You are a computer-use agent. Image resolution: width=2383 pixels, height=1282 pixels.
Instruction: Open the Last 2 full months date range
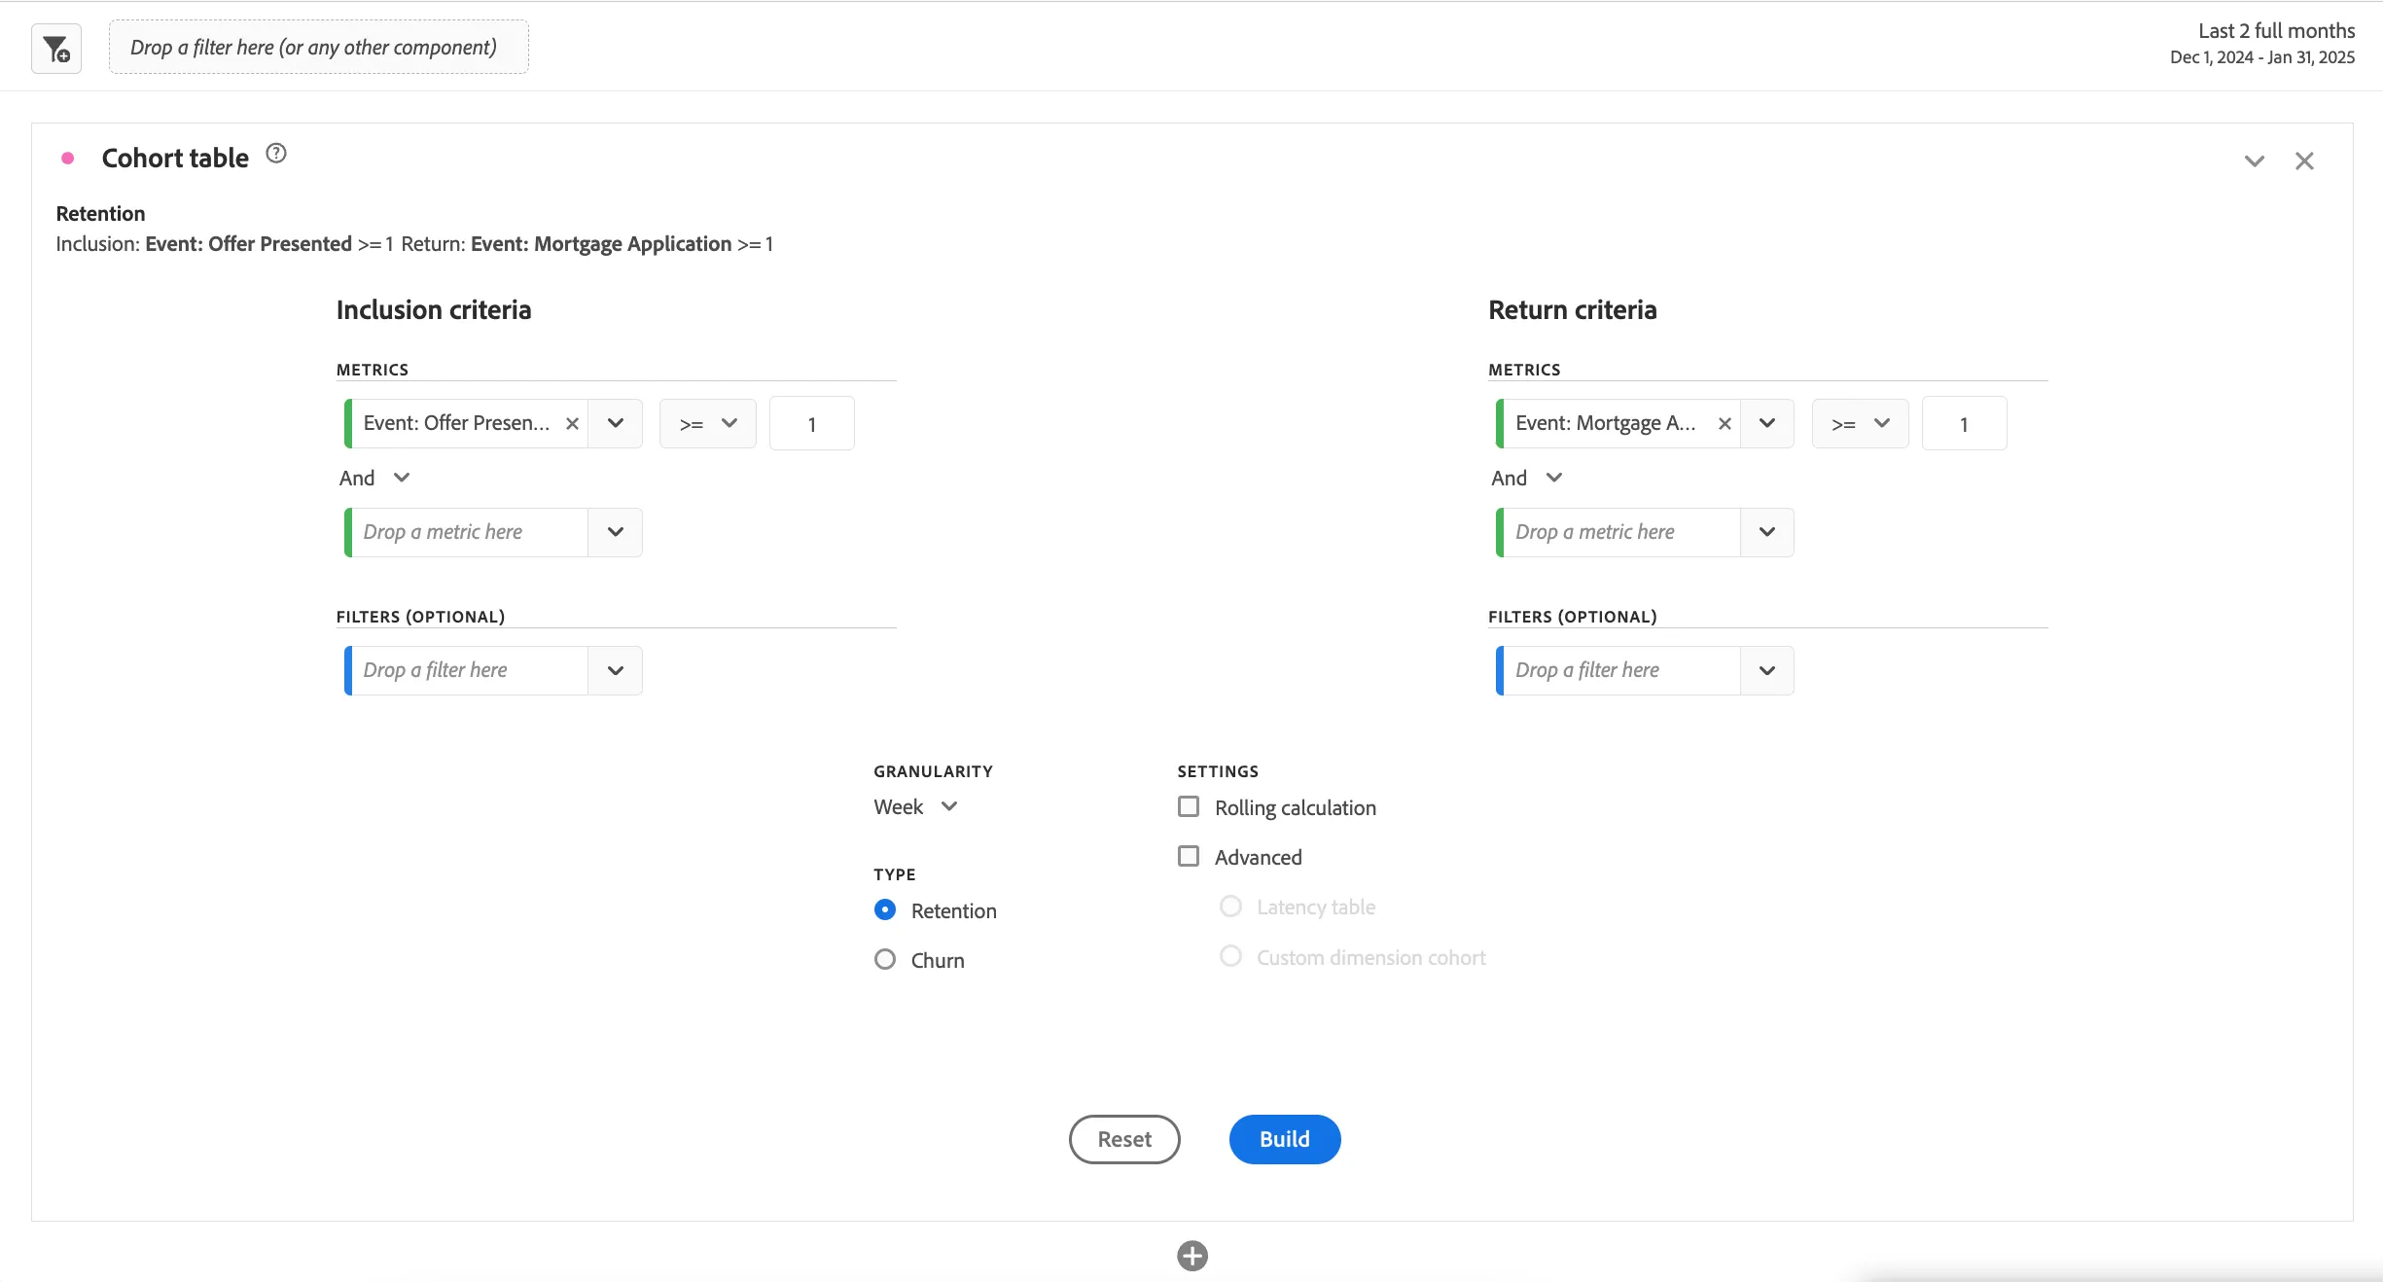[2261, 44]
